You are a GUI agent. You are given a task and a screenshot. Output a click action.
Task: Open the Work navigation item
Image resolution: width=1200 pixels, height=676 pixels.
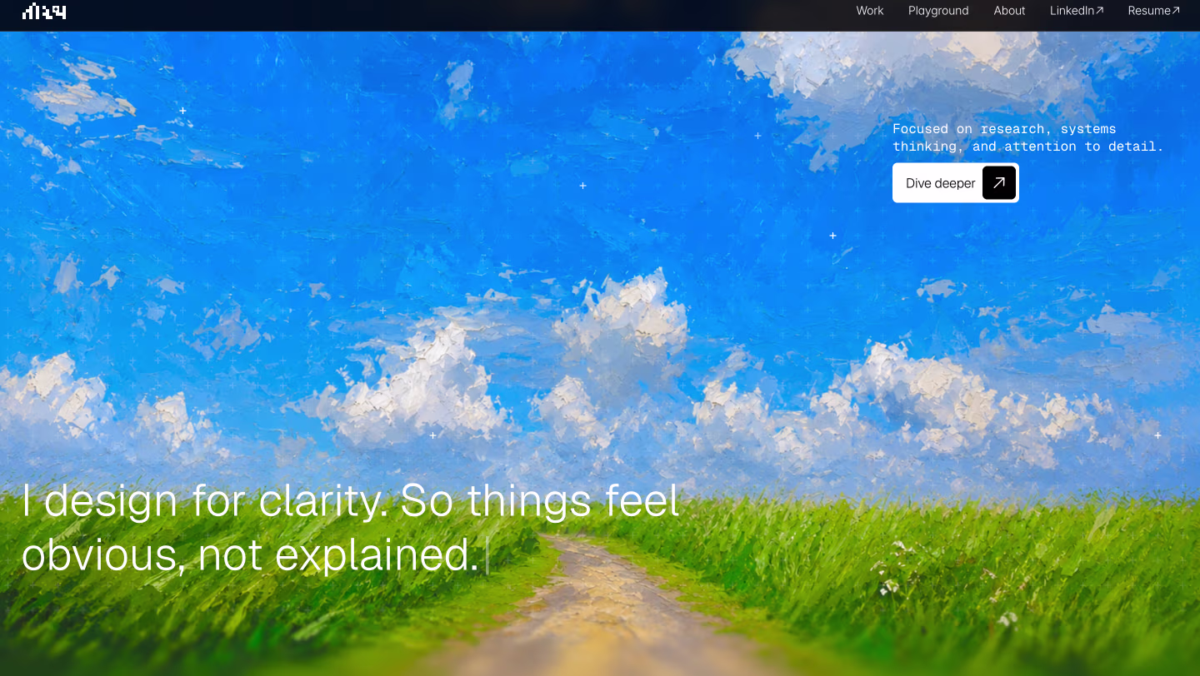[870, 11]
